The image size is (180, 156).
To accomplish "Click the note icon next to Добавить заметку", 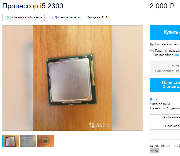I will click(x=51, y=18).
